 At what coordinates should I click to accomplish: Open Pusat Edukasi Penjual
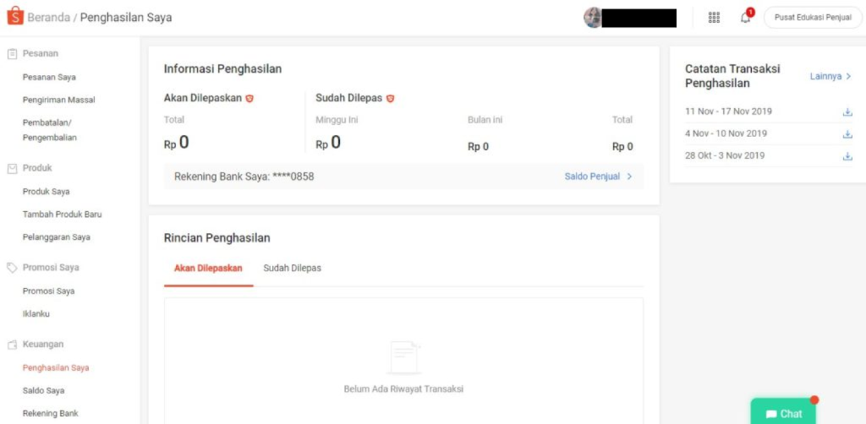coord(812,18)
